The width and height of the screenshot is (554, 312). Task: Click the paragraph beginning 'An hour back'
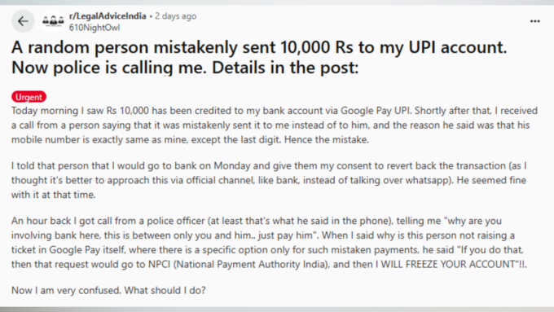pos(269,243)
